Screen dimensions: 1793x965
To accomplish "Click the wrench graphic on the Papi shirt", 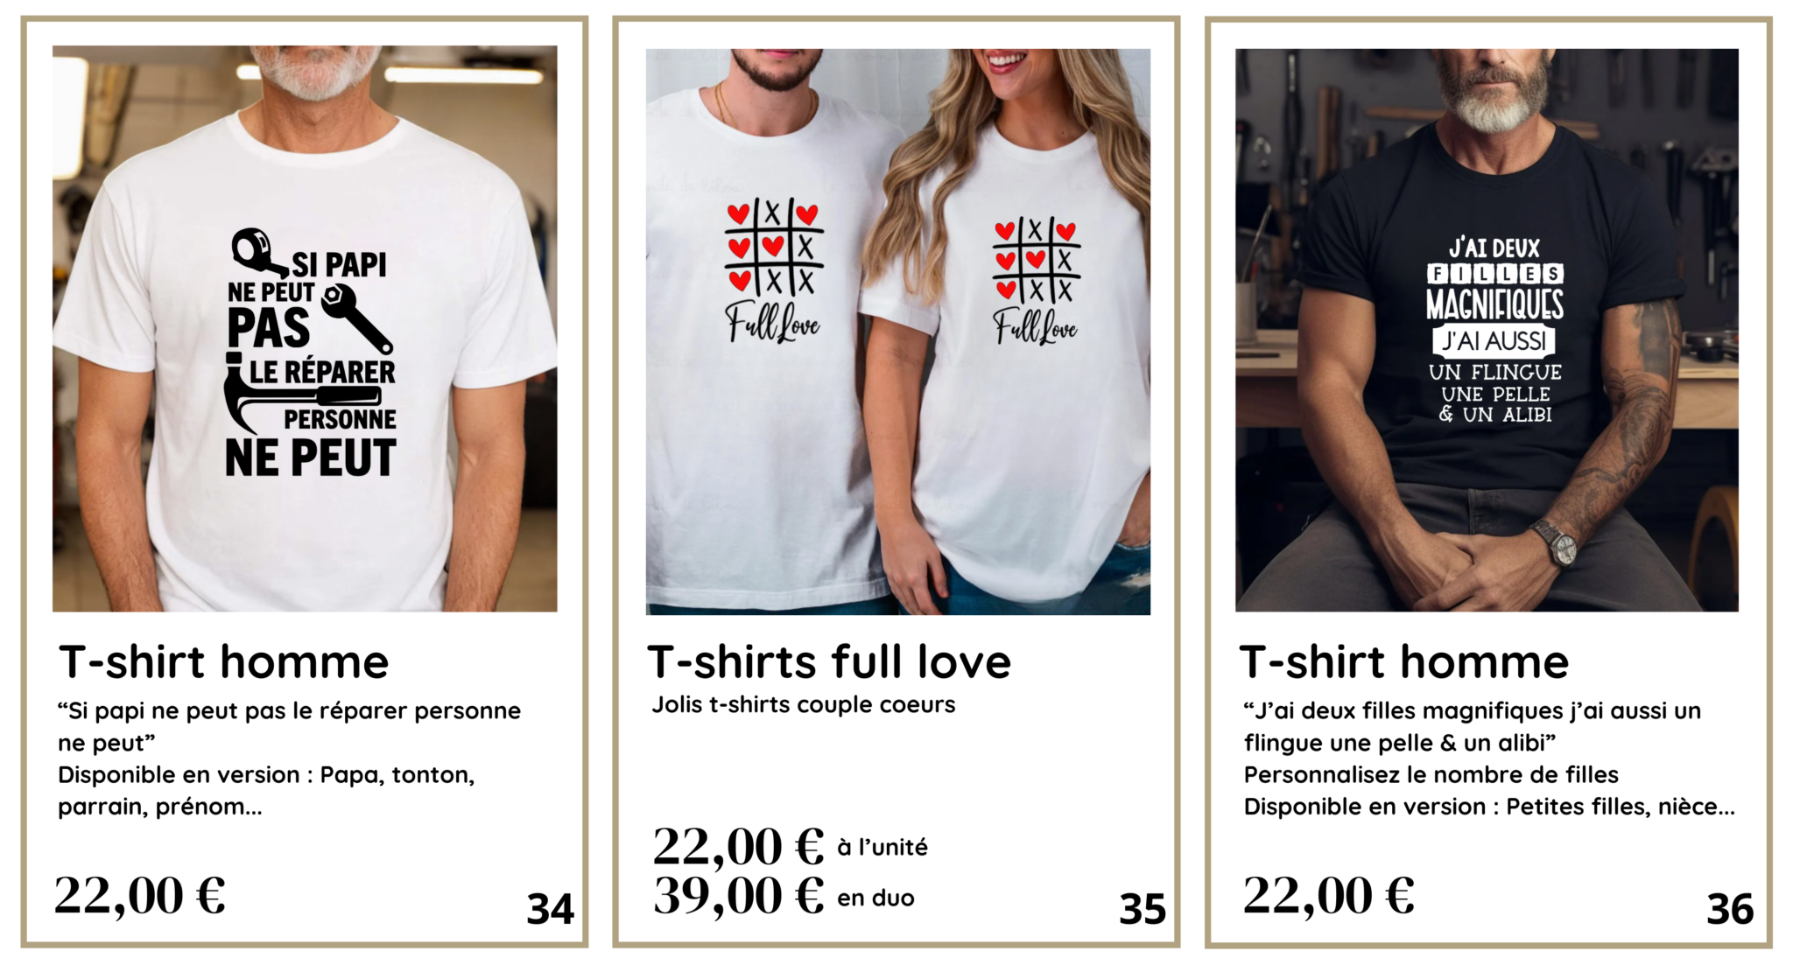I will [356, 318].
